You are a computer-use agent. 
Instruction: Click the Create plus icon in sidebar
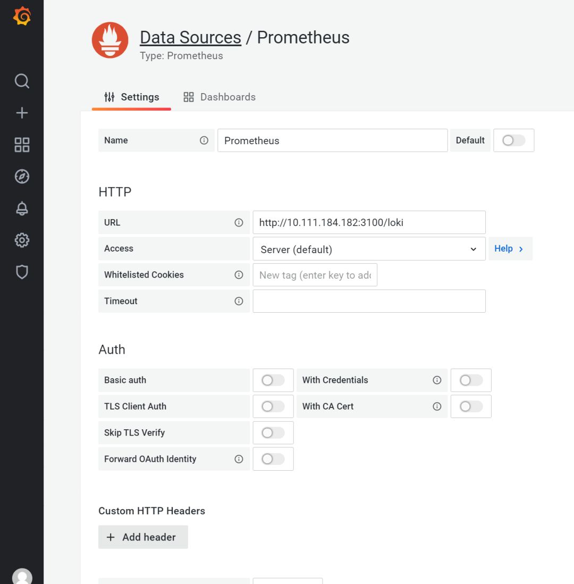click(x=22, y=113)
